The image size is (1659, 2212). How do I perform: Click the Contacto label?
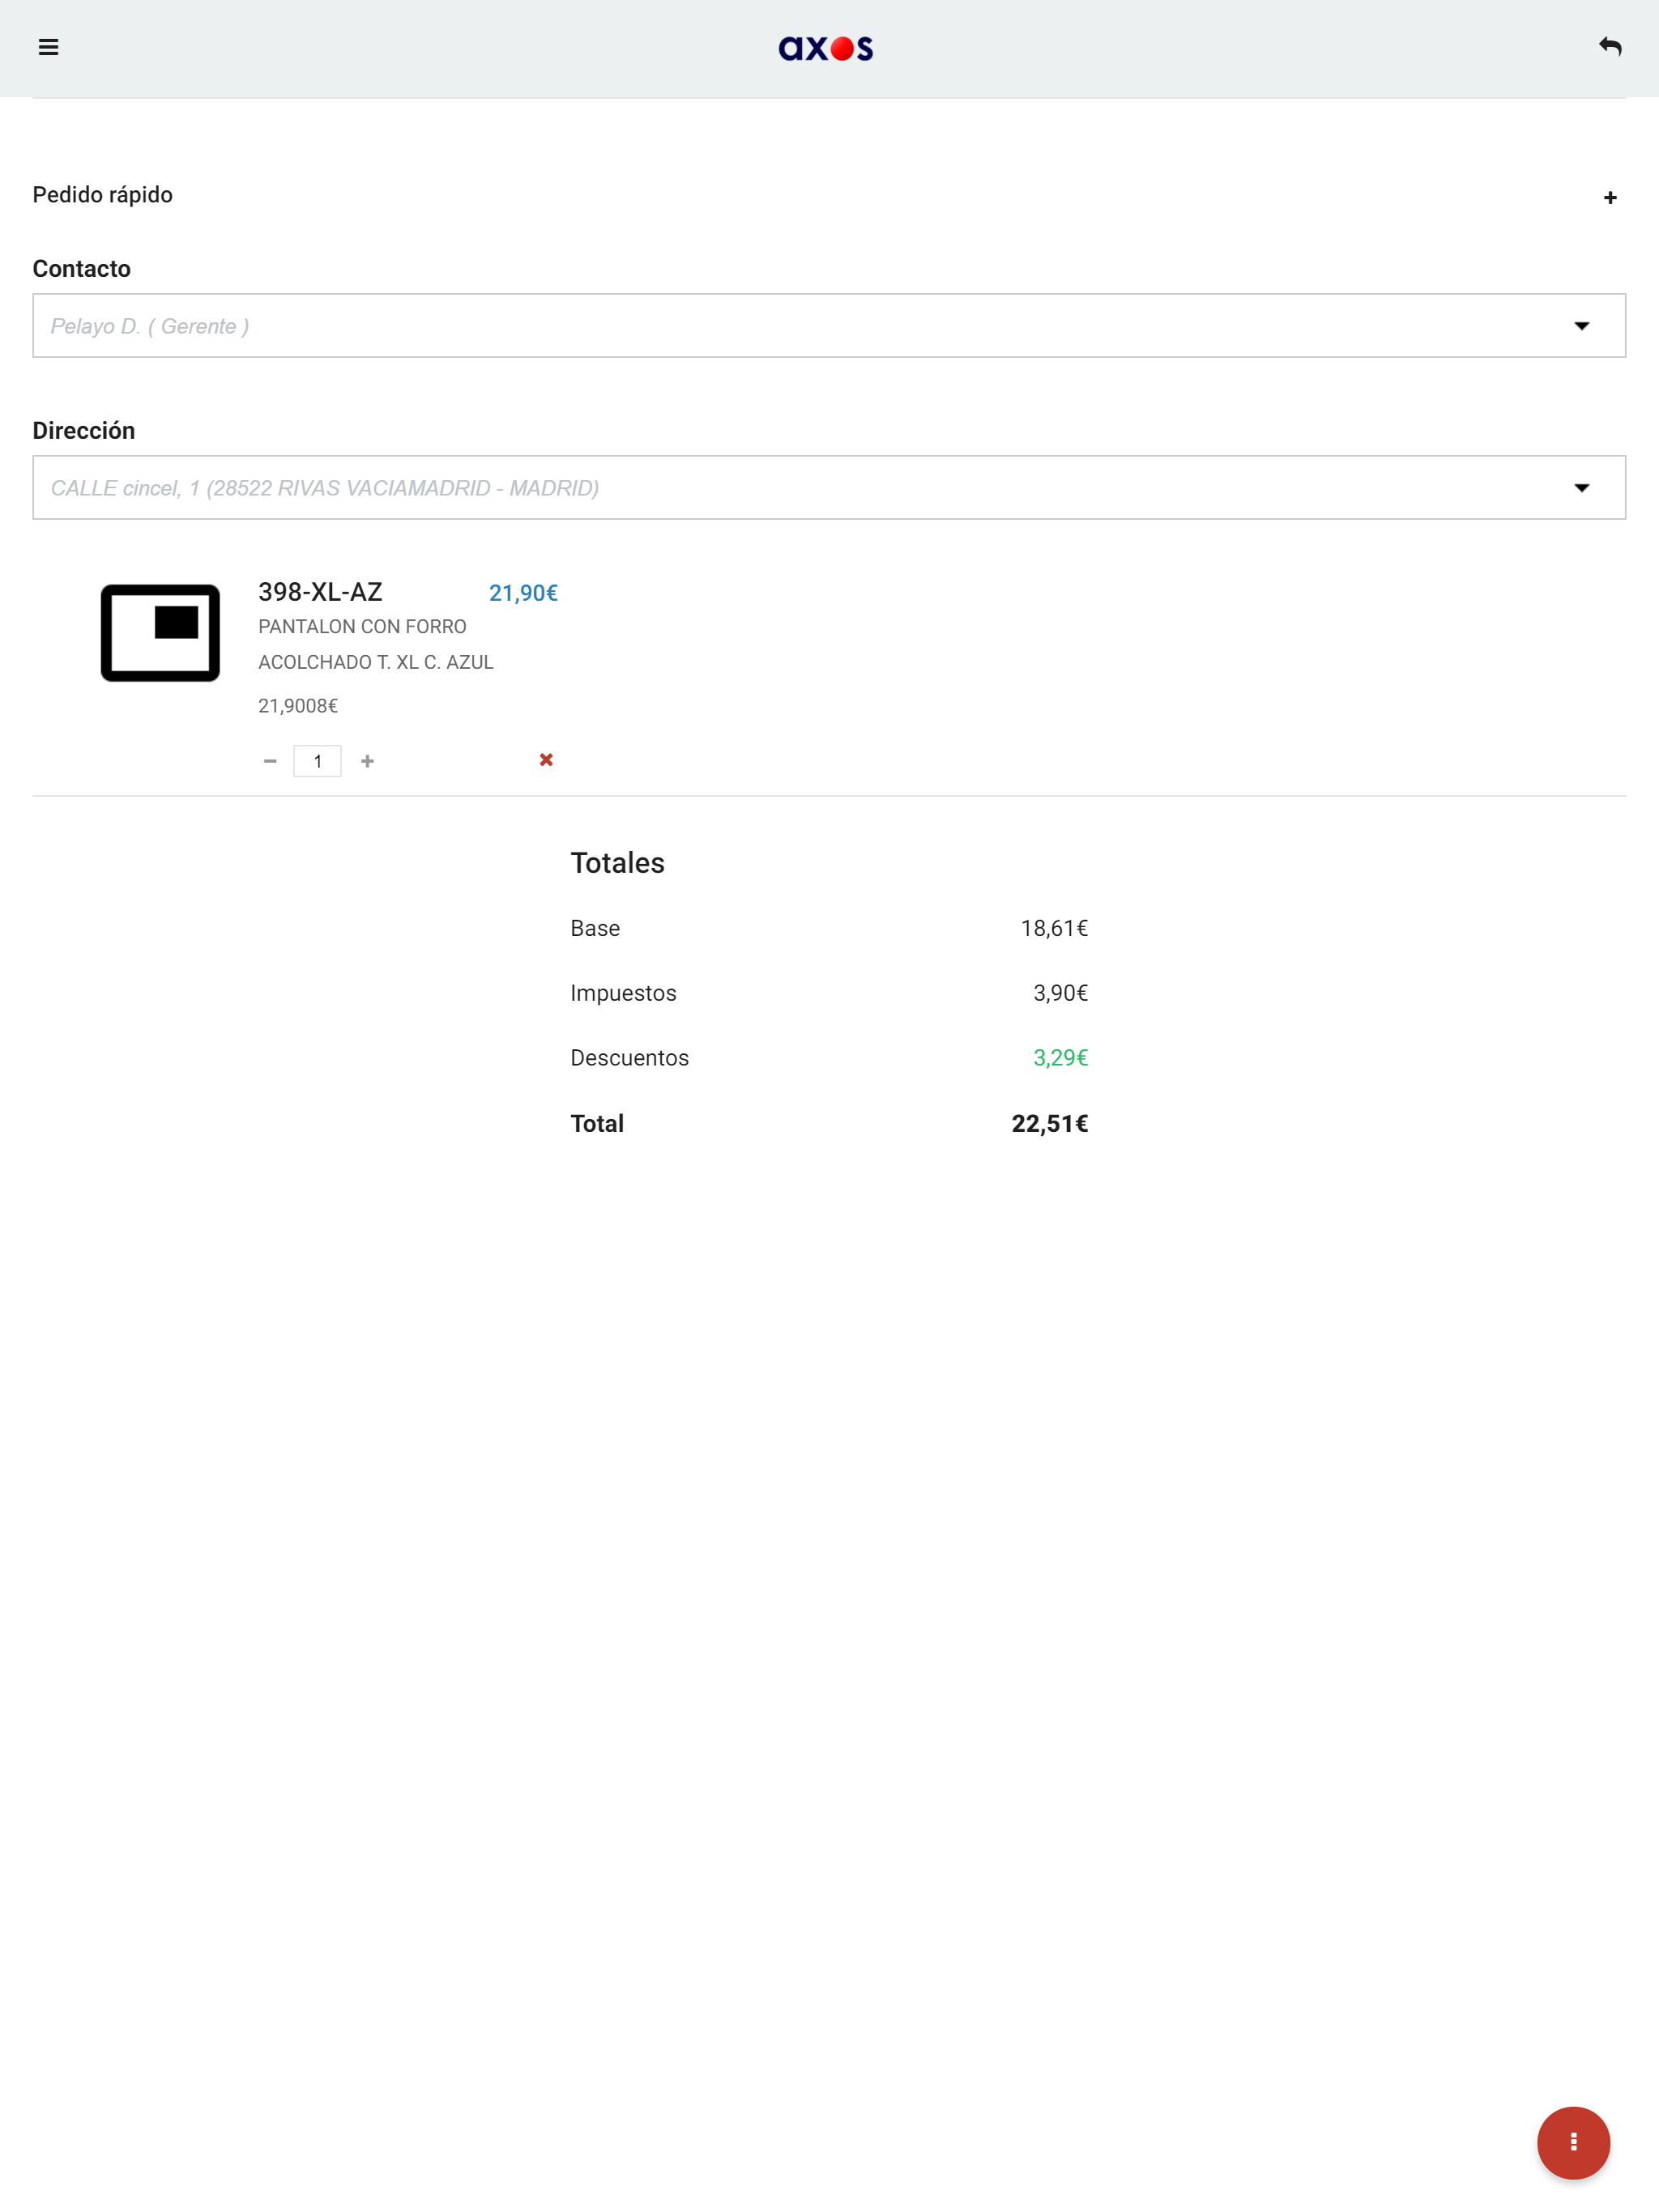82,269
